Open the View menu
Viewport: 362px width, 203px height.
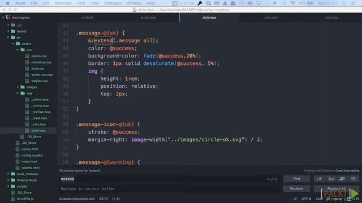pyautogui.click(x=94, y=3)
